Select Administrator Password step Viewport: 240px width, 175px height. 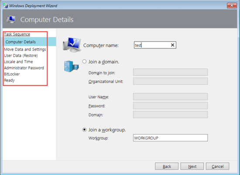point(24,68)
